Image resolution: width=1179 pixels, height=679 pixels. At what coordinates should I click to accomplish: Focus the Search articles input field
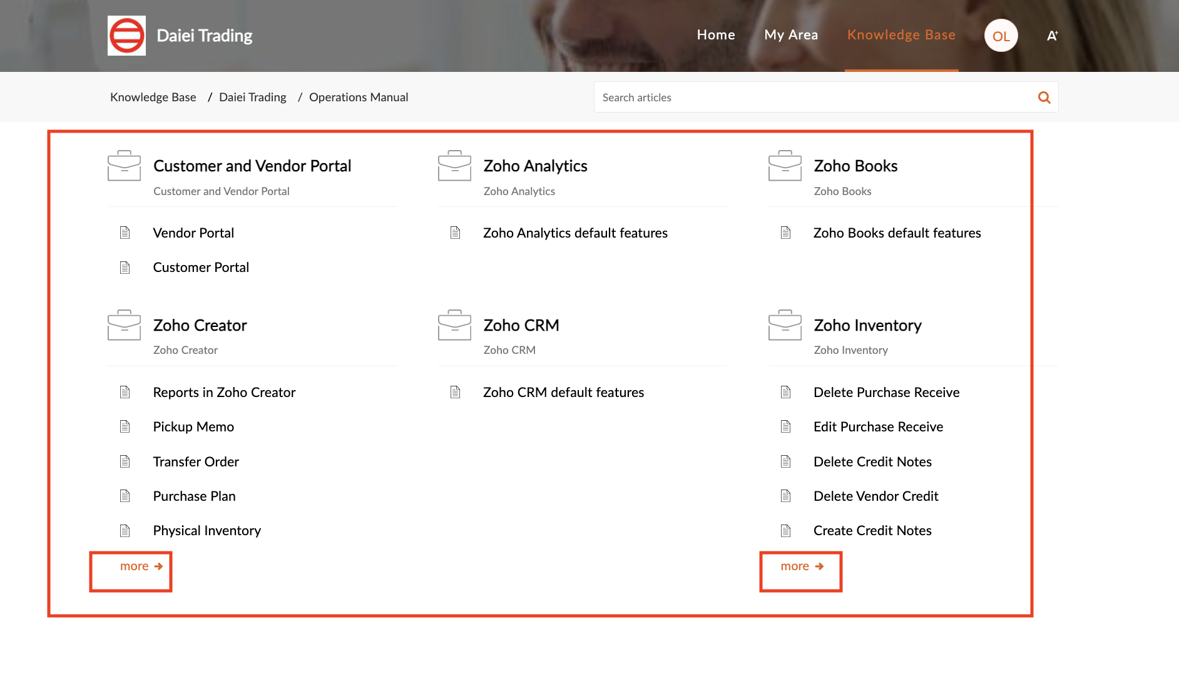coord(814,98)
